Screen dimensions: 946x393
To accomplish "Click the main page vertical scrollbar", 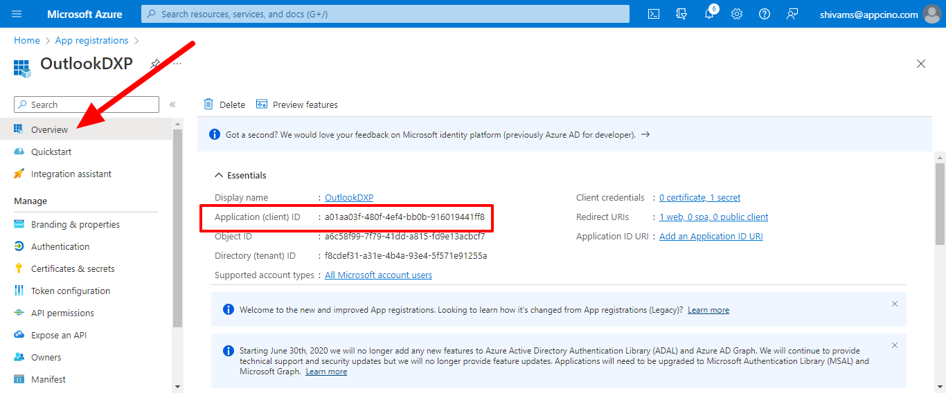I will click(x=940, y=204).
